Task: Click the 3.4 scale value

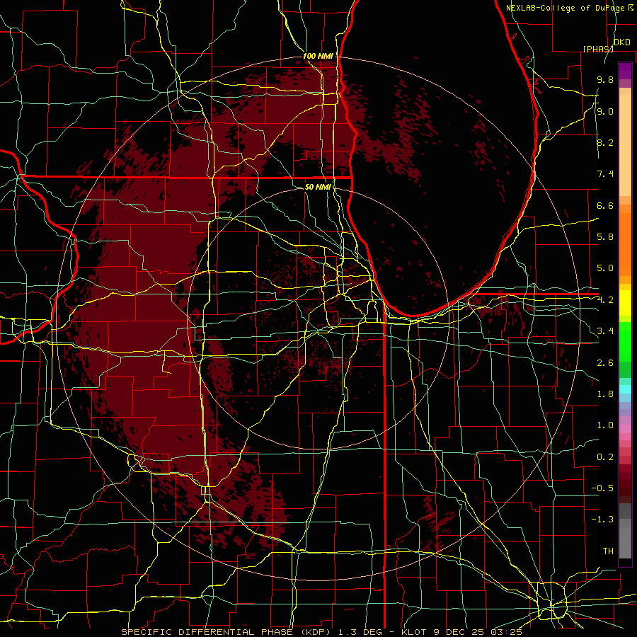Action: (605, 331)
